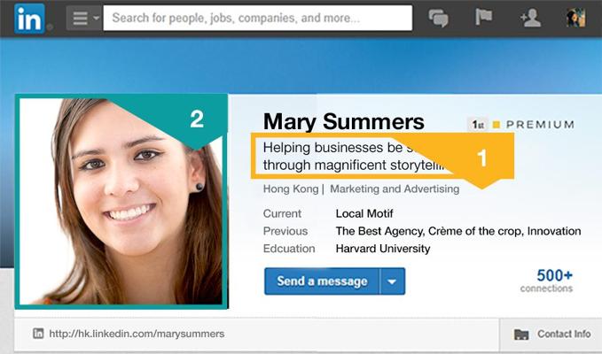
Task: View the 500+ connections count
Action: (547, 281)
